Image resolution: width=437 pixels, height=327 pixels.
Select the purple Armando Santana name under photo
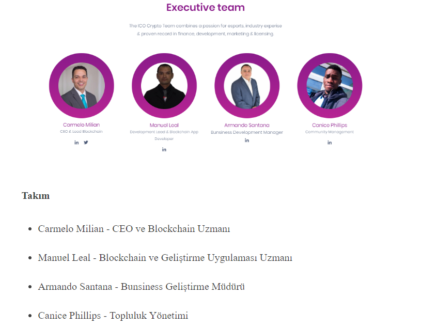coord(247,125)
